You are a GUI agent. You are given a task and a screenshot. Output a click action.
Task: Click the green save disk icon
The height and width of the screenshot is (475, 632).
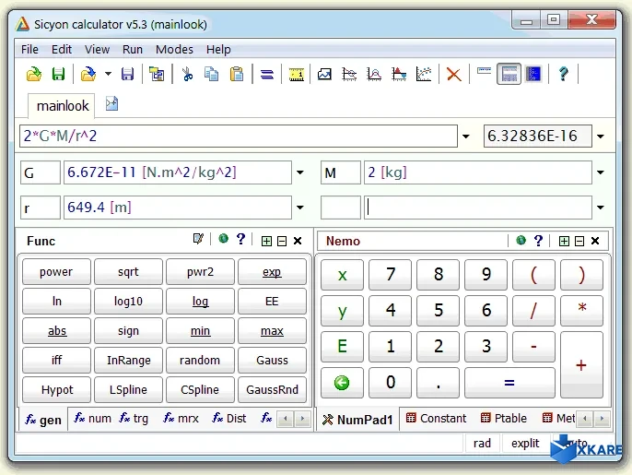[x=58, y=75]
